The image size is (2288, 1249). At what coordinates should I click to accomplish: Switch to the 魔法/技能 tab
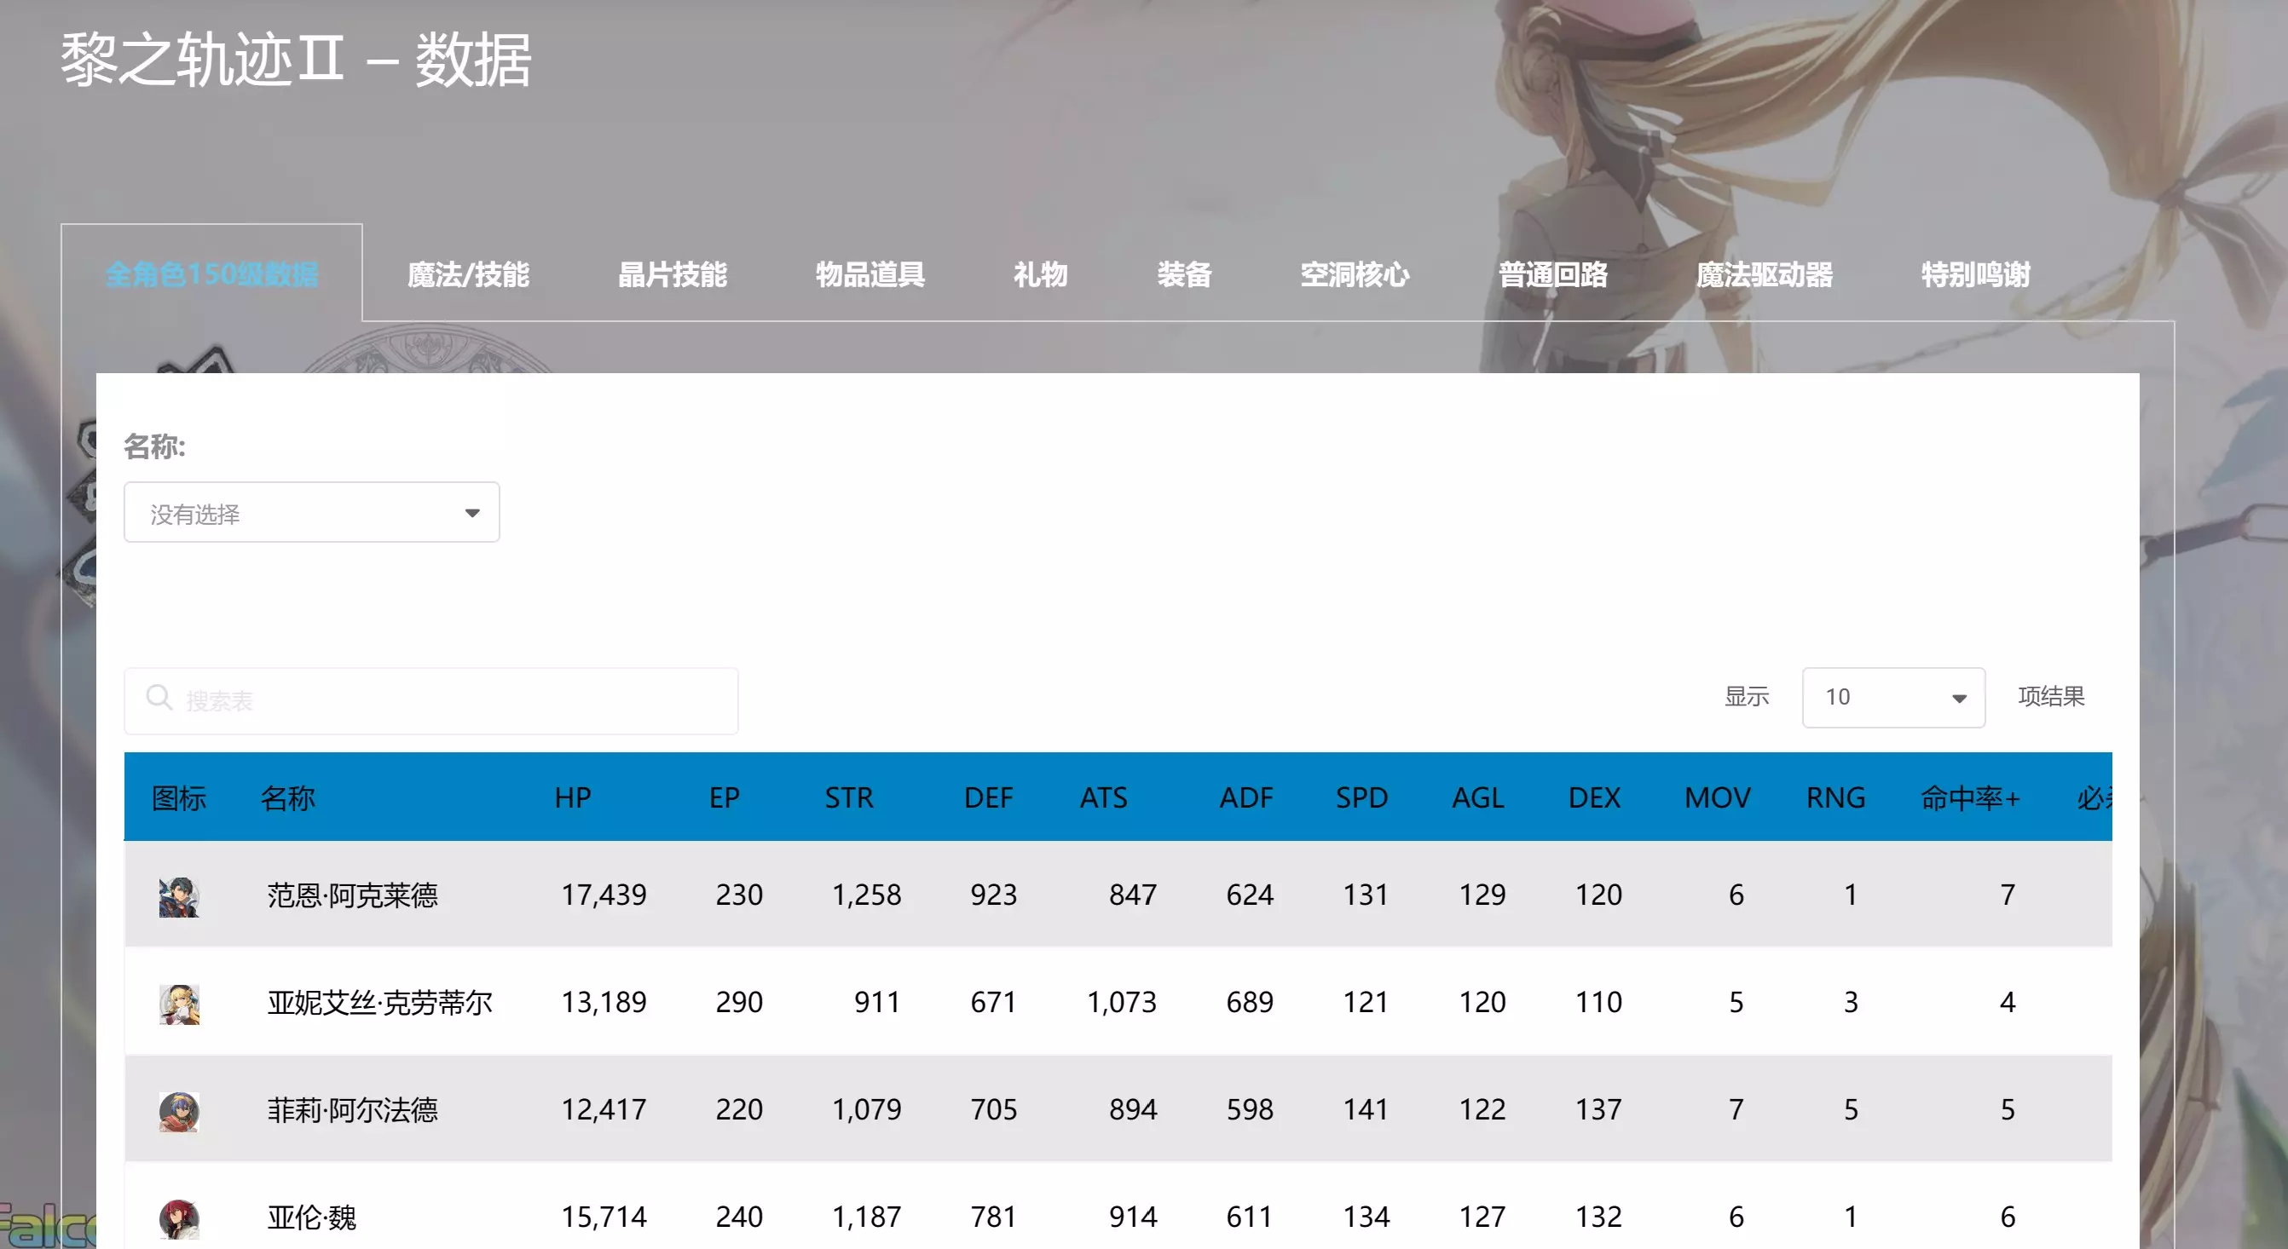[x=468, y=274]
